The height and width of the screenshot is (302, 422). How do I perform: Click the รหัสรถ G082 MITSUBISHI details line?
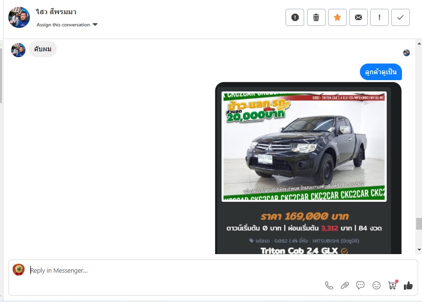click(x=304, y=241)
